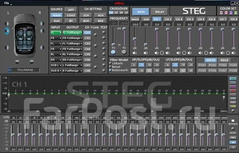Mute the SUB gain speaker icon
This screenshot has height=153, width=239.
[x=146, y=53]
